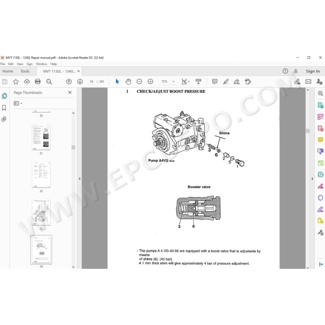Expand the right pane with the bottom arrow icon

[321, 264]
